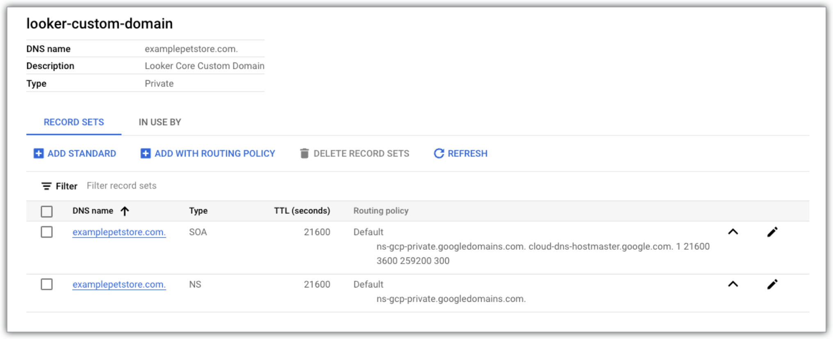Switch to the Record Sets tab
833x339 pixels.
tap(74, 122)
